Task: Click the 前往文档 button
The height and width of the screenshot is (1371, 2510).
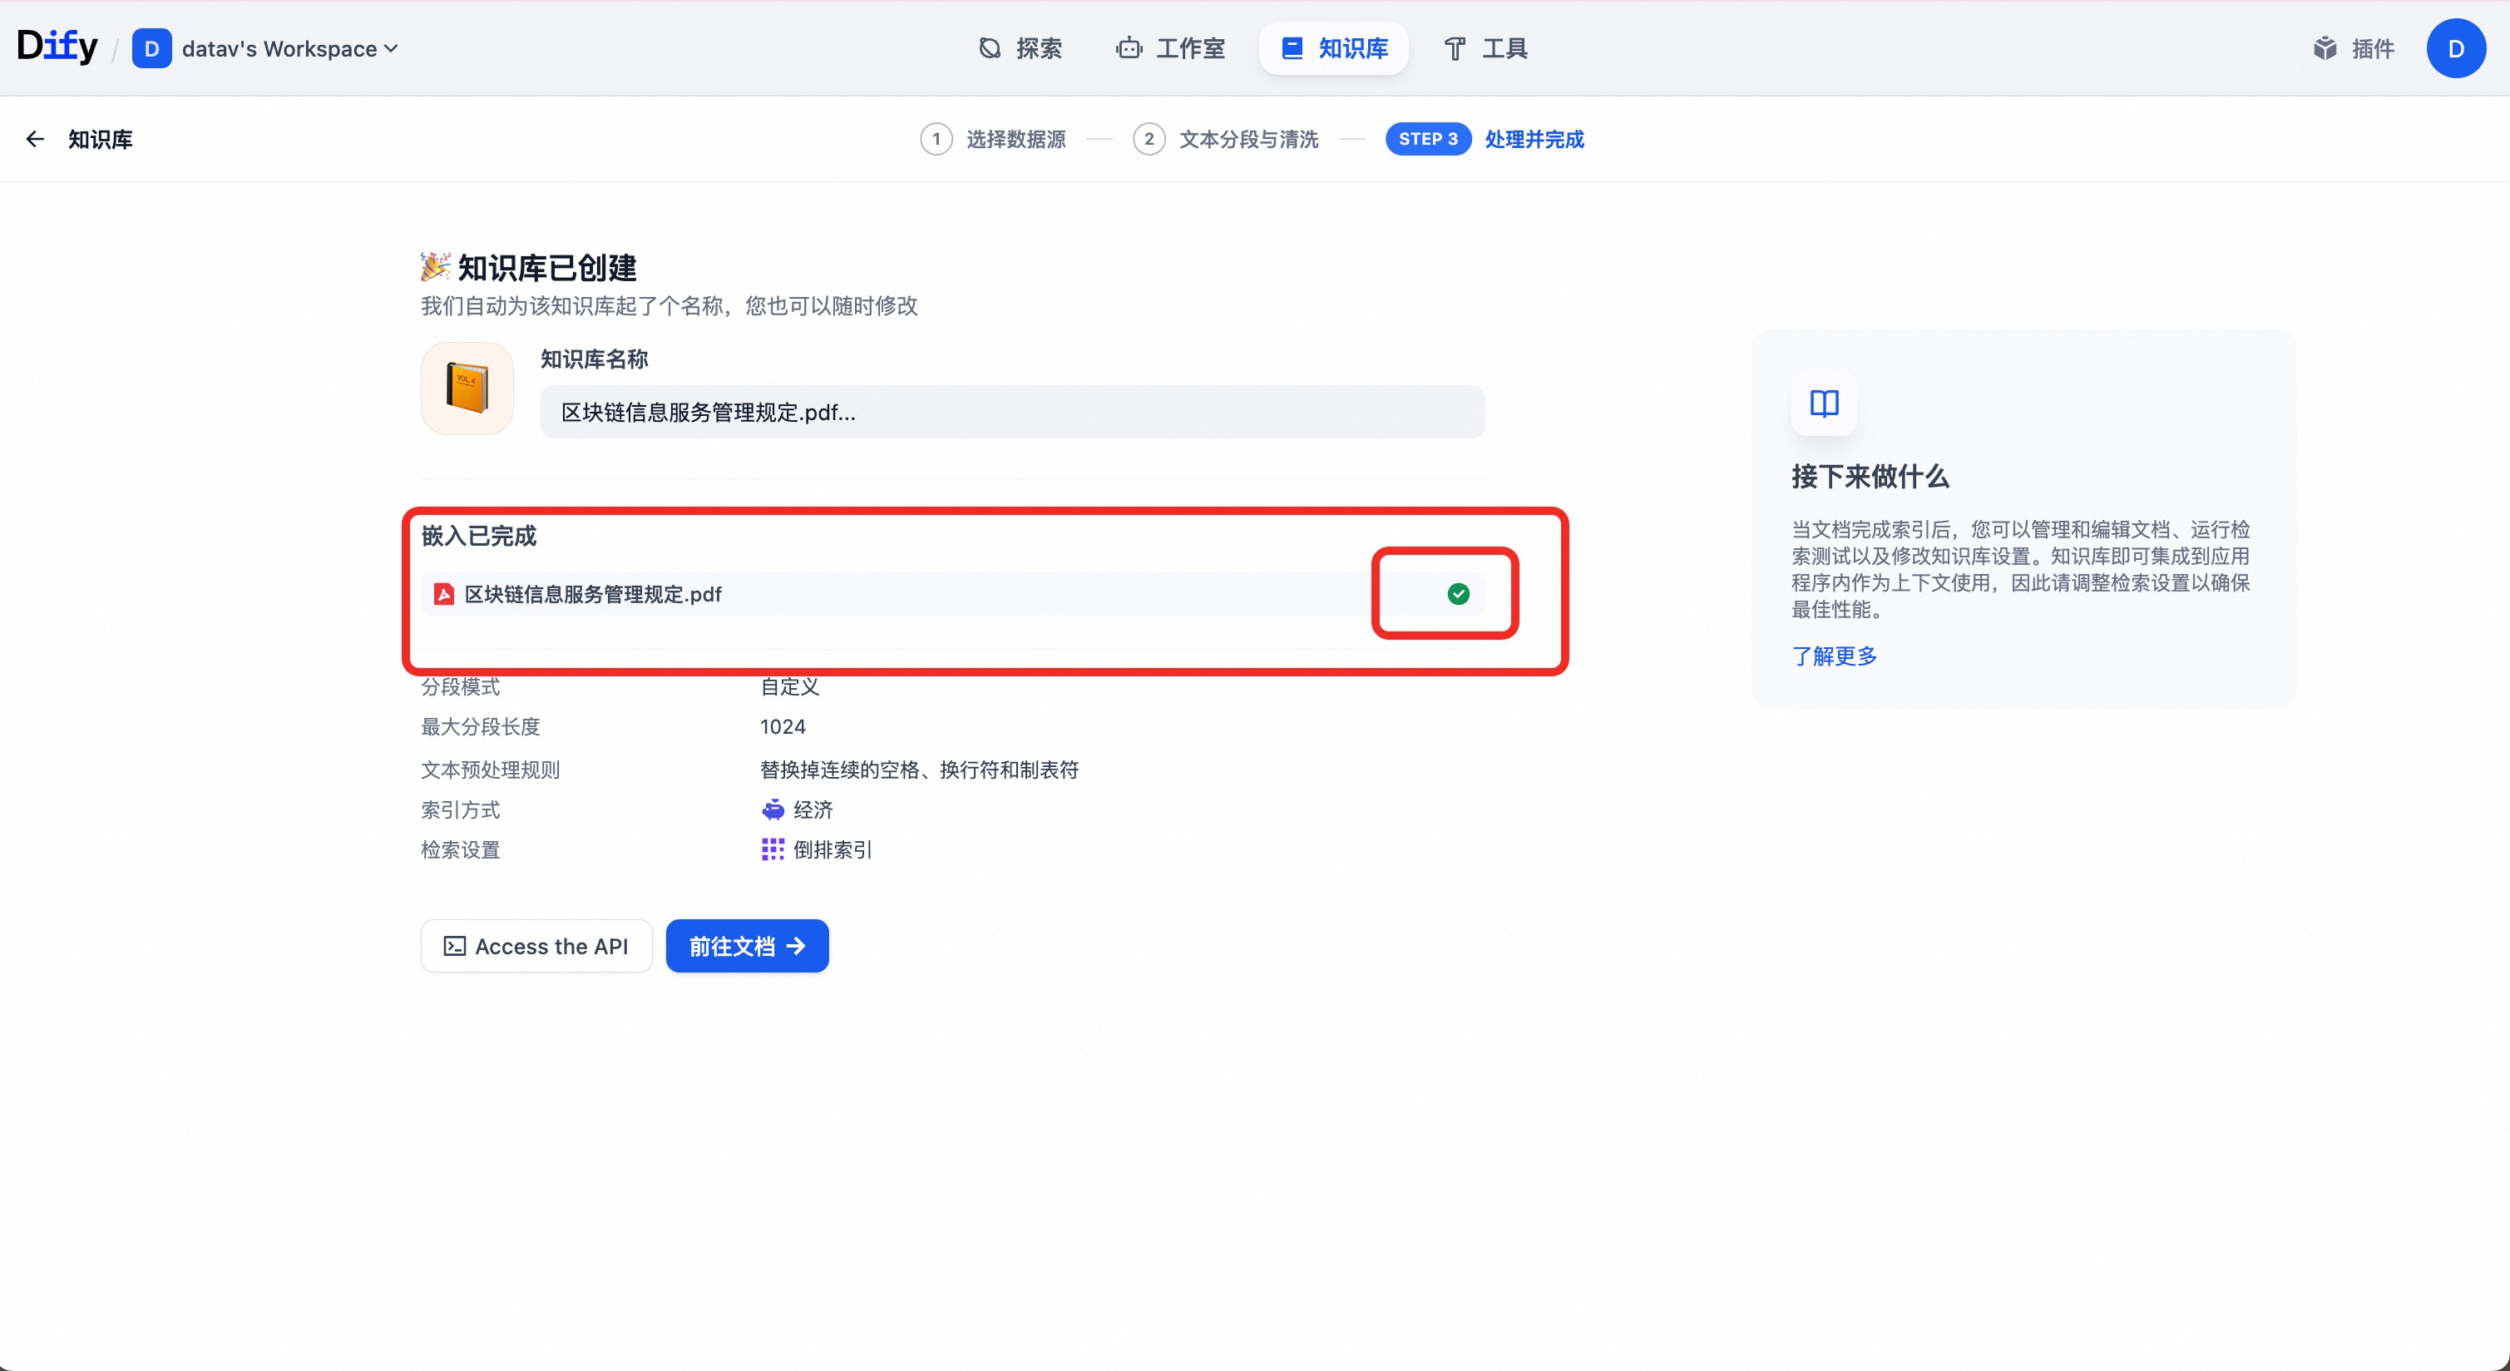Action: [748, 946]
